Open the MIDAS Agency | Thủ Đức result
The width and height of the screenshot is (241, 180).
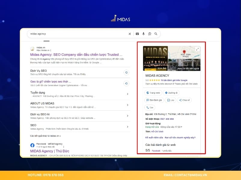click(x=50, y=151)
